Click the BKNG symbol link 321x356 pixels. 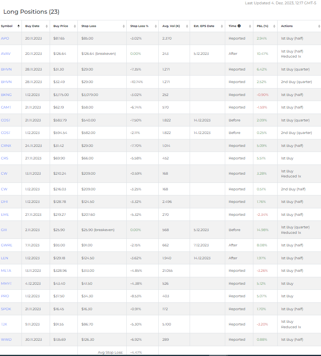tap(6, 95)
